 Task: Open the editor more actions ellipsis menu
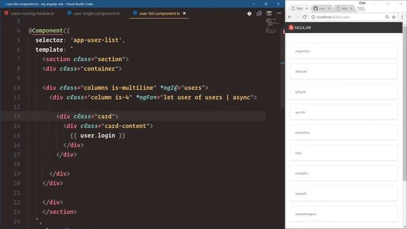[279, 13]
